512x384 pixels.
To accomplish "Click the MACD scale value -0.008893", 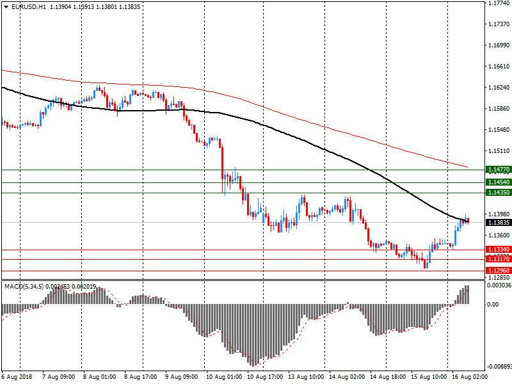I will point(499,367).
